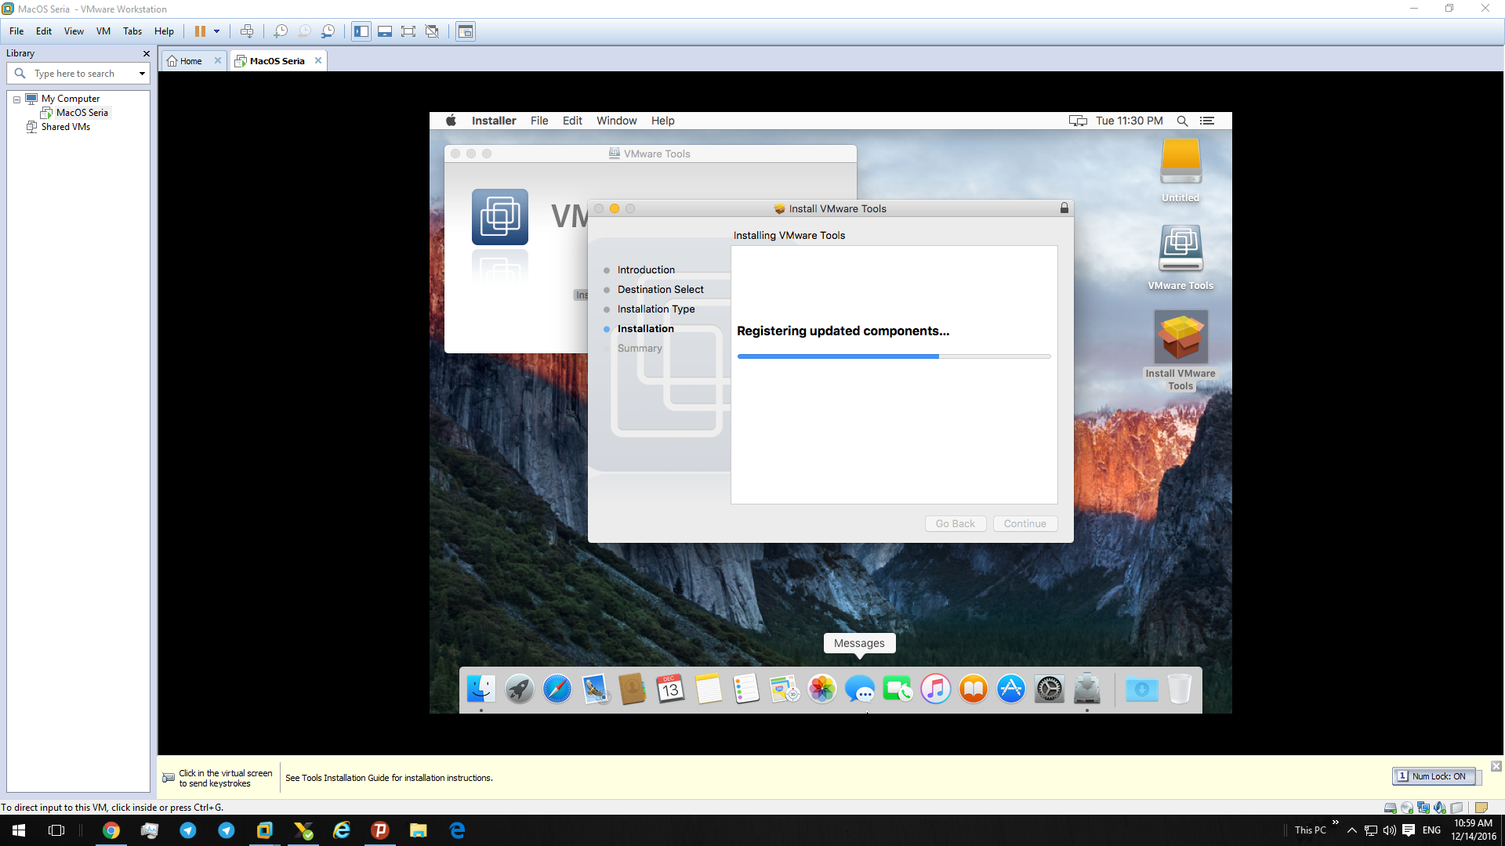1505x846 pixels.
Task: Click the installation progress bar
Action: click(x=894, y=356)
